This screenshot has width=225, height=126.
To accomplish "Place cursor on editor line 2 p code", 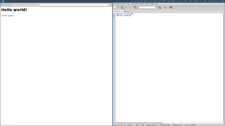I will tap(123, 15).
